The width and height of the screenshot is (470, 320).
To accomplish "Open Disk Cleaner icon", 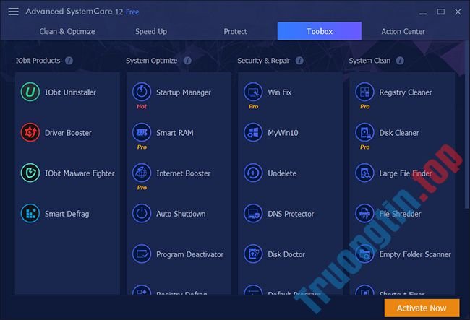I will click(x=364, y=132).
